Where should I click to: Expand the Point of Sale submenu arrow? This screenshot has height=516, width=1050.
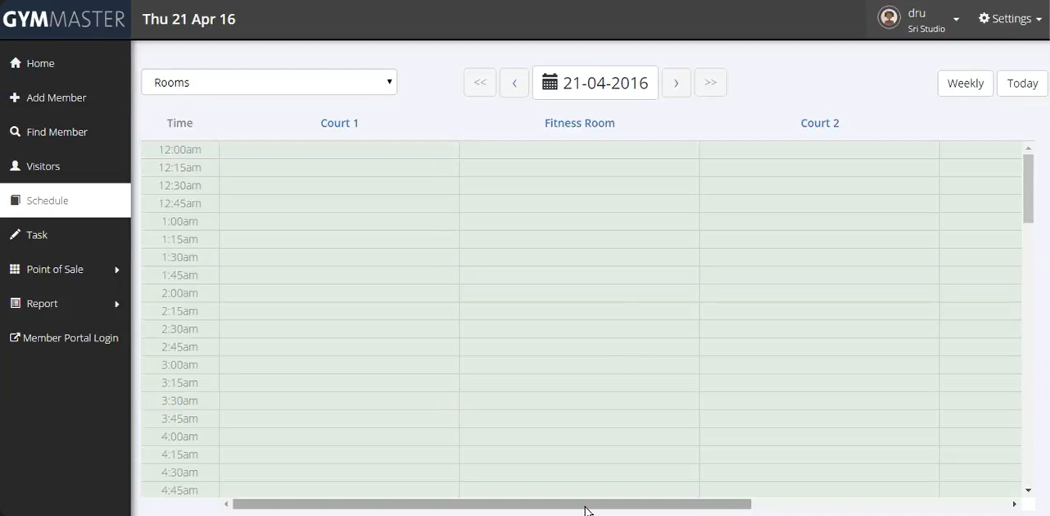116,269
